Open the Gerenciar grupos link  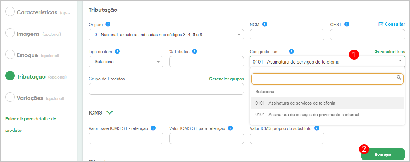pyautogui.click(x=227, y=79)
